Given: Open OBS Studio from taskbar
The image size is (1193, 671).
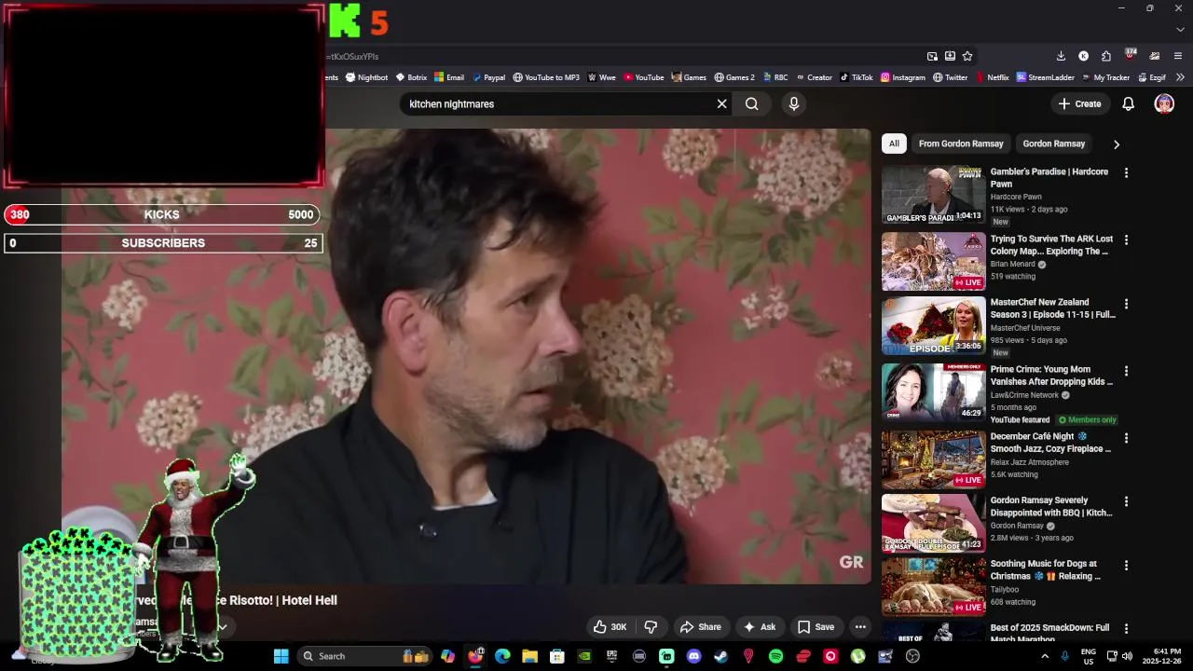Looking at the screenshot, I should point(912,656).
